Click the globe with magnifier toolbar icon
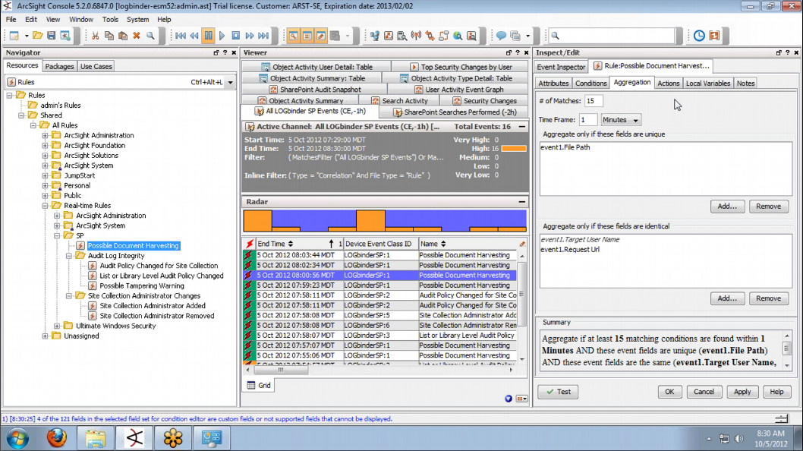Screen dimensions: 803x451 458,36
